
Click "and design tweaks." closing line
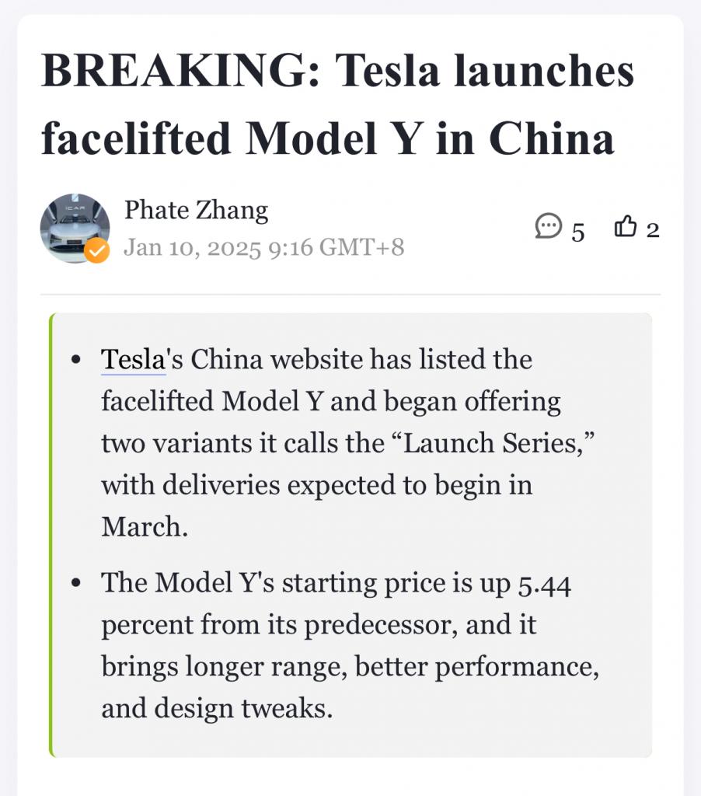217,709
